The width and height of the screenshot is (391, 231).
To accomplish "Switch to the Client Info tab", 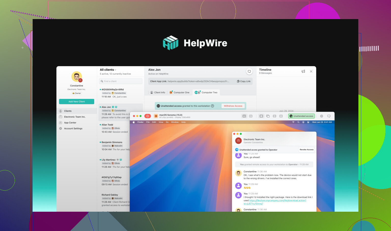I will coord(158,92).
